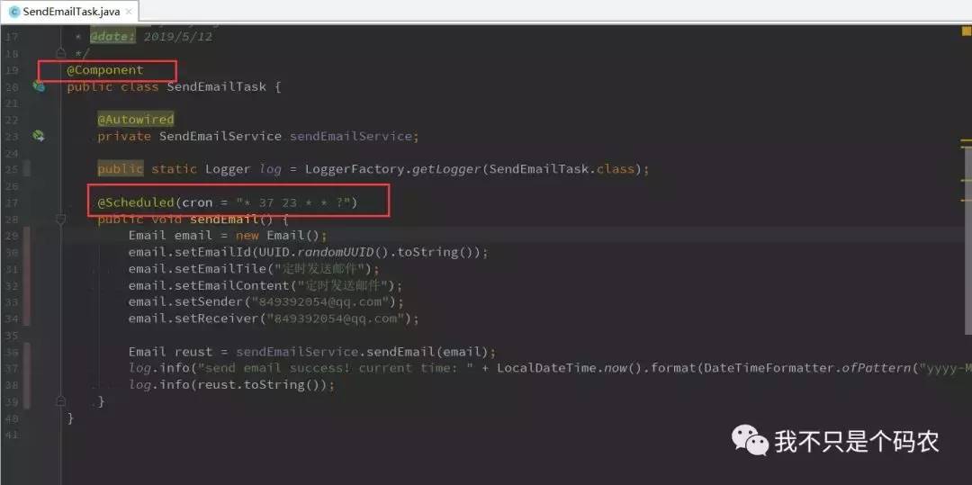This screenshot has height=485, width=972.
Task: Collapse the Javadoc comment fold marker at line 18
Action: 61,54
